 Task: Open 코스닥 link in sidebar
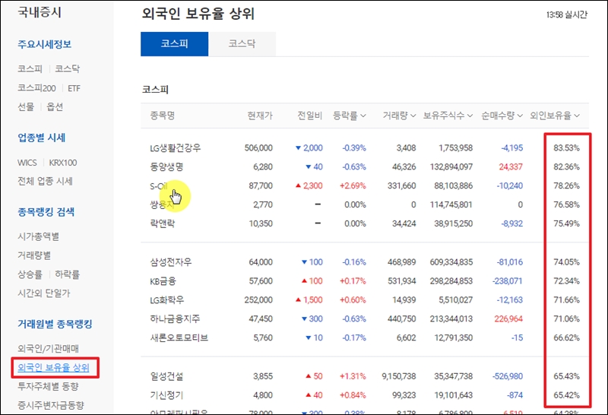pos(67,68)
